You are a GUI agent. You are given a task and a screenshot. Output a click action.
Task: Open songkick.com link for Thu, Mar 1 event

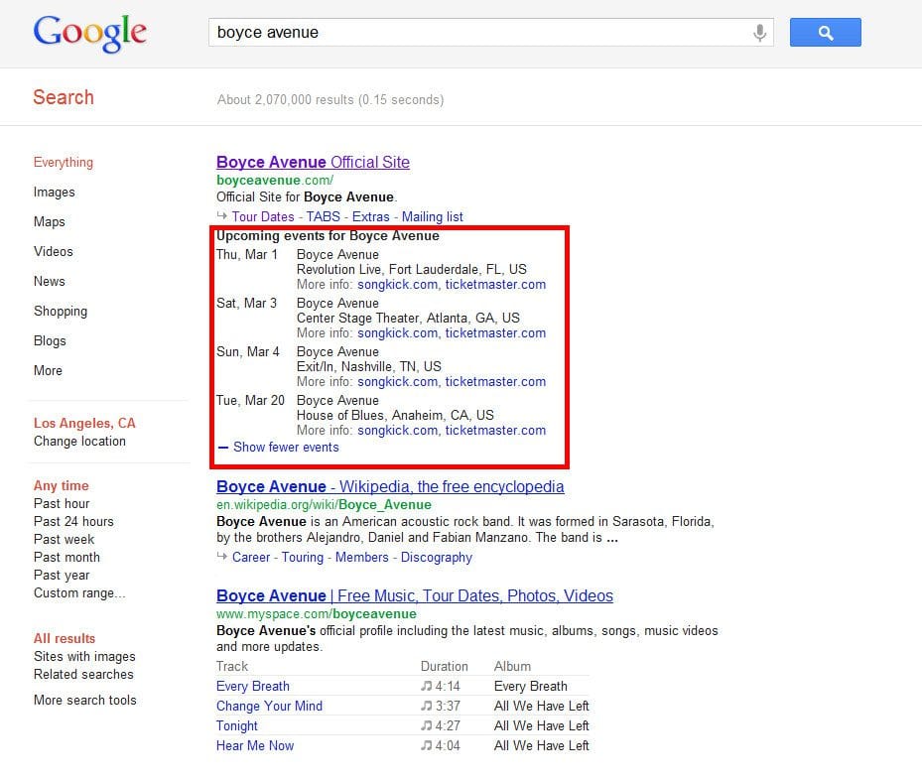click(398, 285)
